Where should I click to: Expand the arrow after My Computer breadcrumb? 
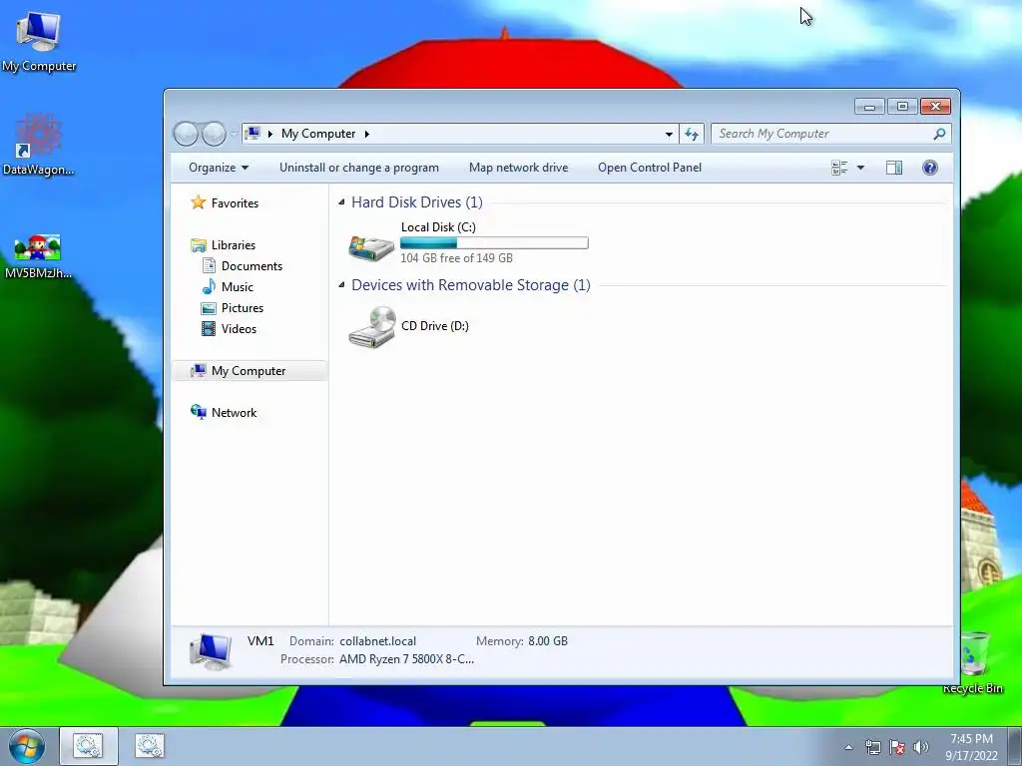coord(367,134)
